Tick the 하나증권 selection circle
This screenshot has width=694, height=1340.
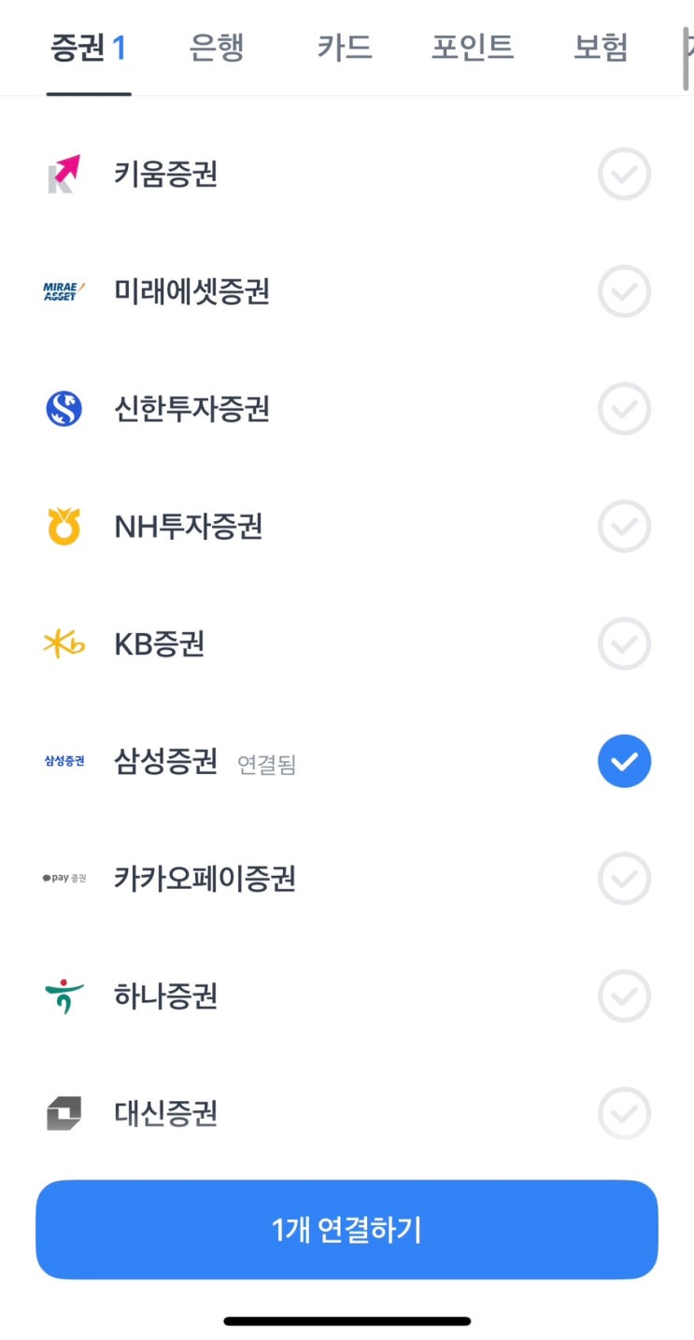[624, 996]
